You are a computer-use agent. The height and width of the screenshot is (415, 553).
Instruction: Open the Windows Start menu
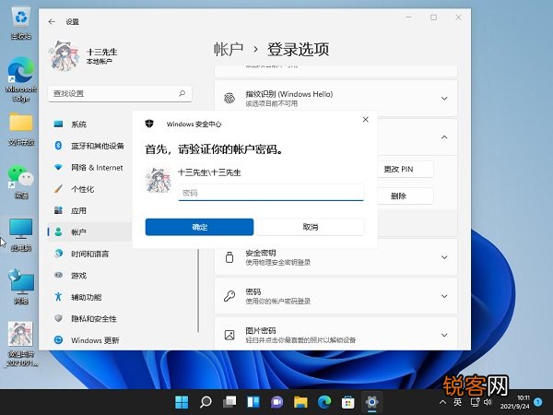[182, 402]
